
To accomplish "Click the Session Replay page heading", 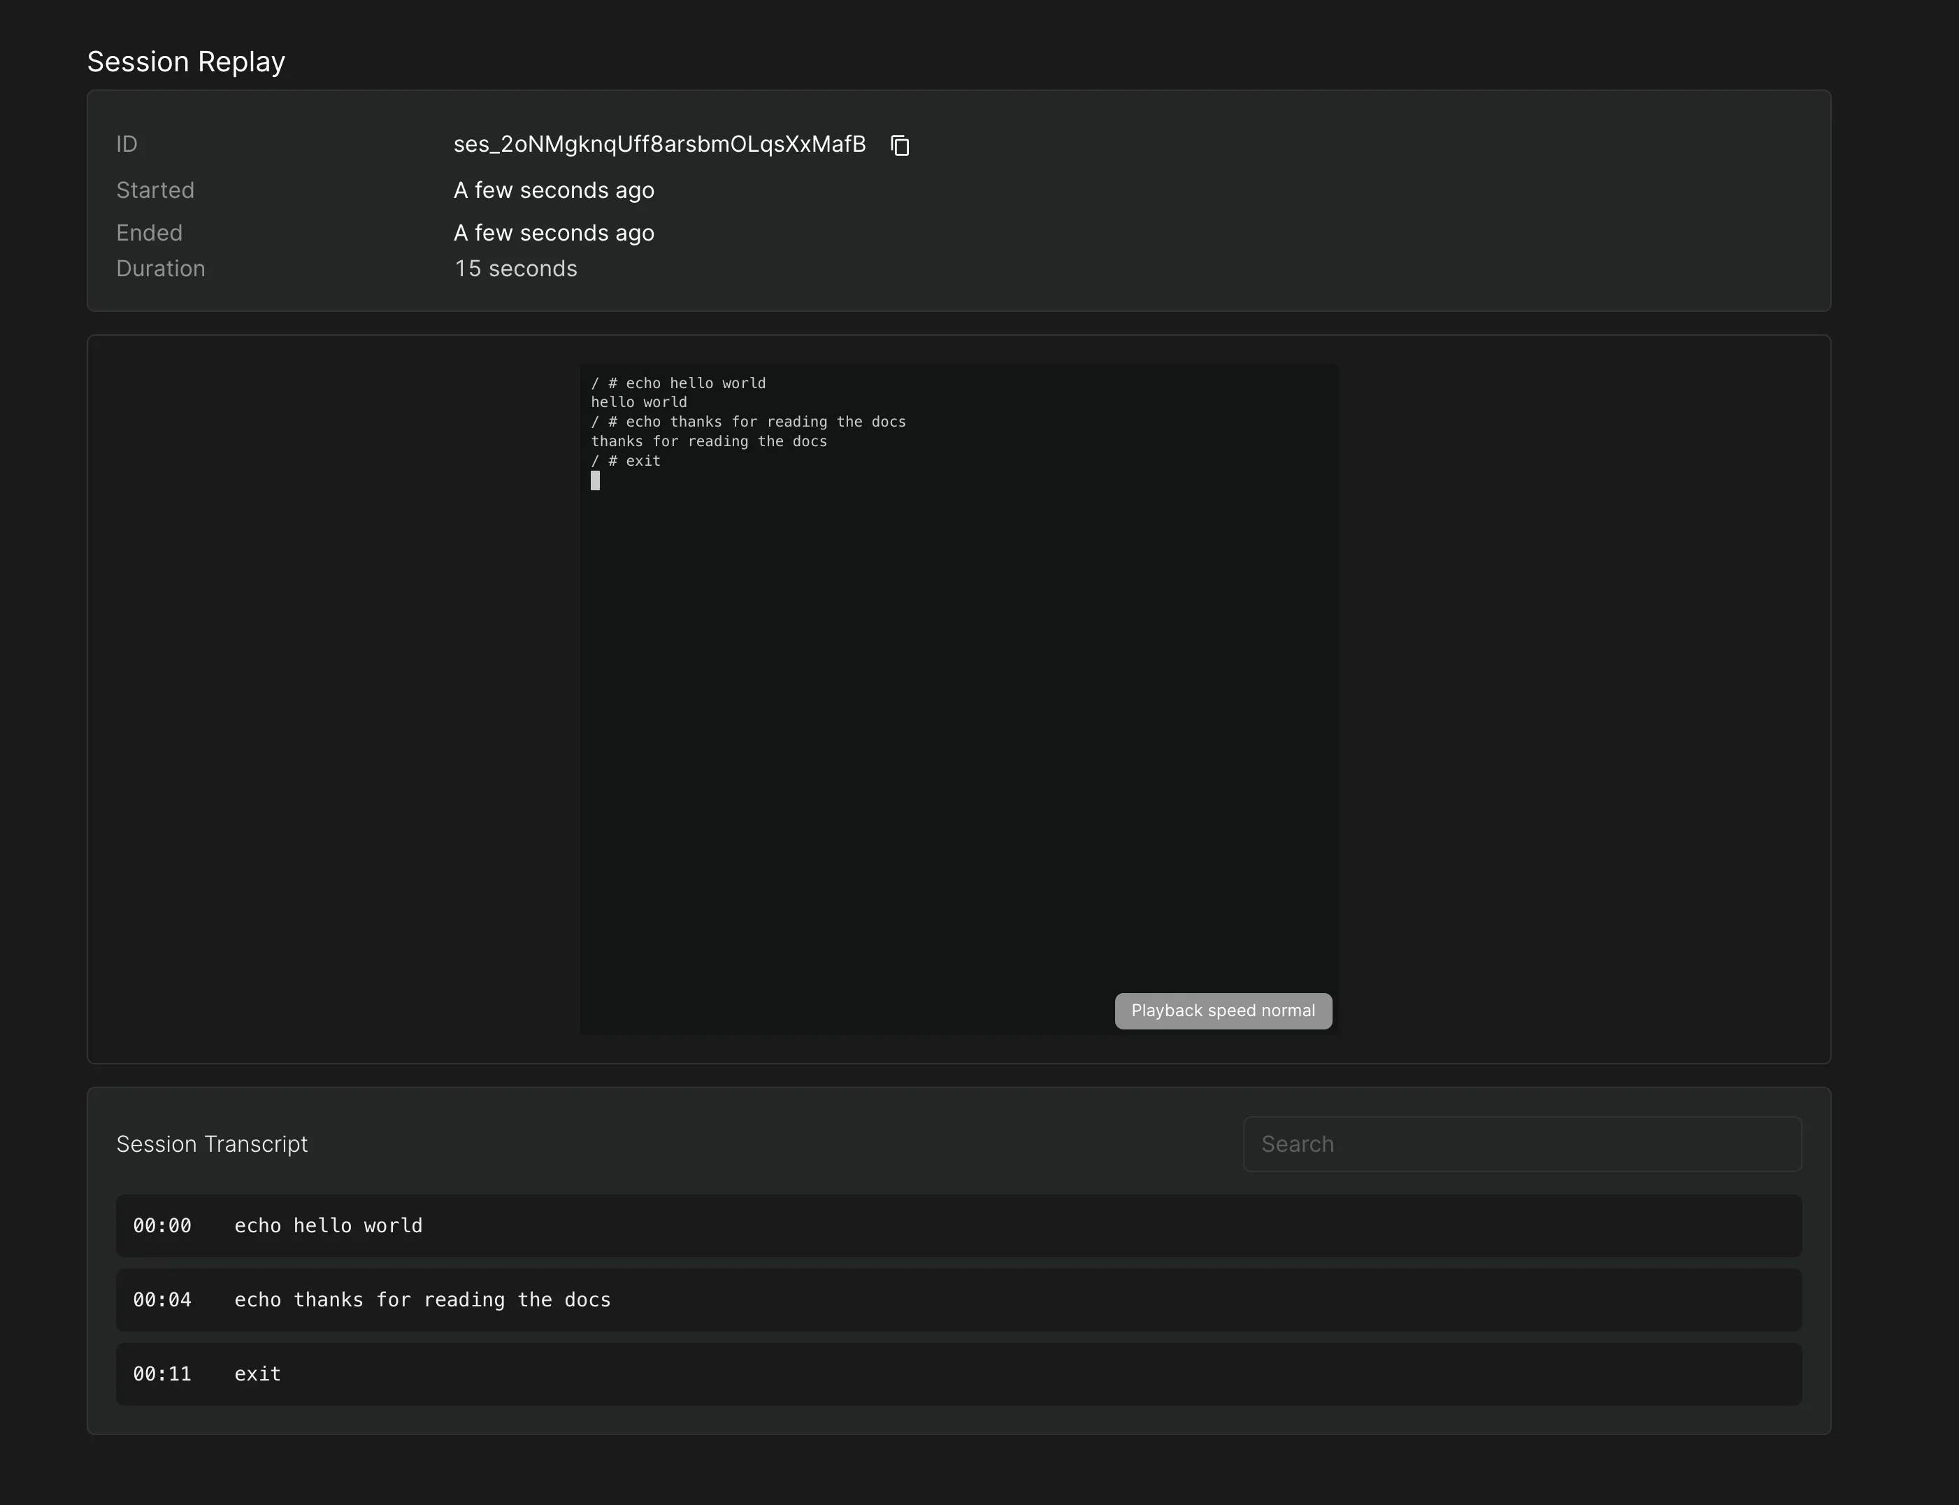I will (x=186, y=62).
